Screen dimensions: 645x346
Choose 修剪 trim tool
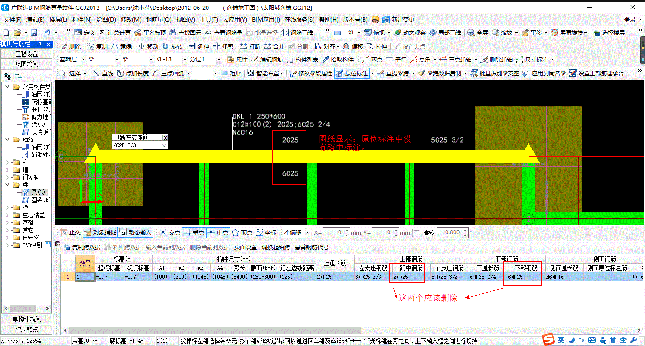coord(223,46)
